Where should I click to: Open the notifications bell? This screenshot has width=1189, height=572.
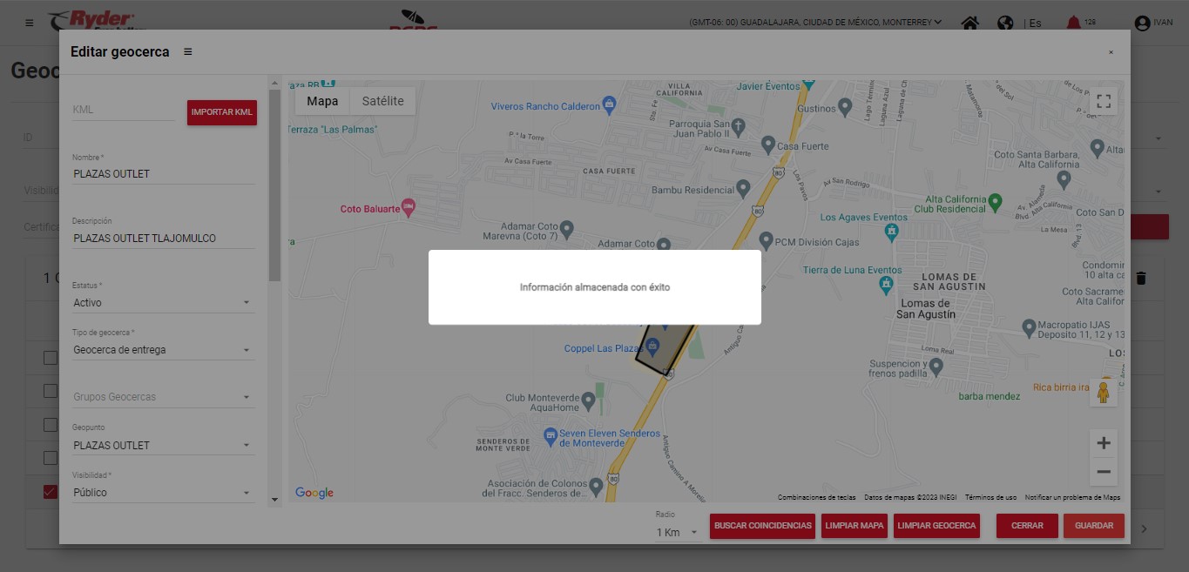[1073, 23]
